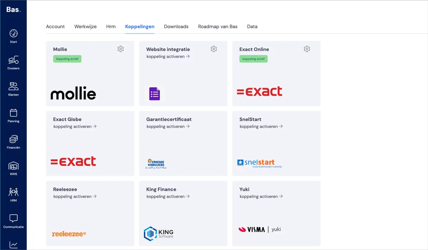
Task: Click the Exact Online title
Action: (x=254, y=49)
